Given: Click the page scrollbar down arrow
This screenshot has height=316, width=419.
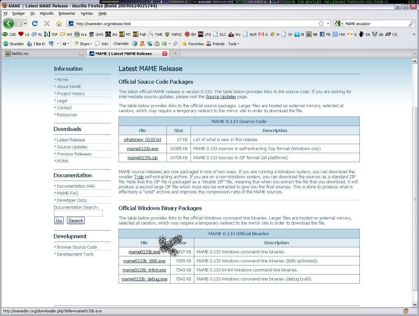Looking at the screenshot, I should pos(415,305).
